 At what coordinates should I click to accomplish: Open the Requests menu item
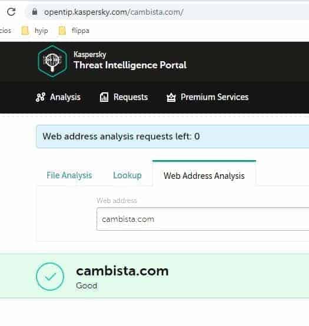coord(124,97)
